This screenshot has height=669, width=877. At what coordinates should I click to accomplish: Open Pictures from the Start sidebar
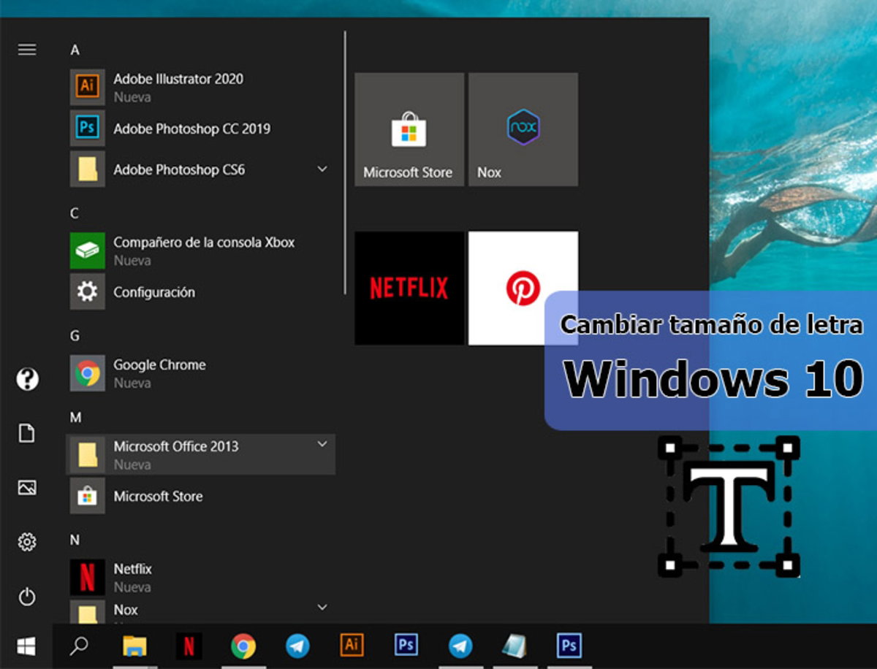point(27,488)
